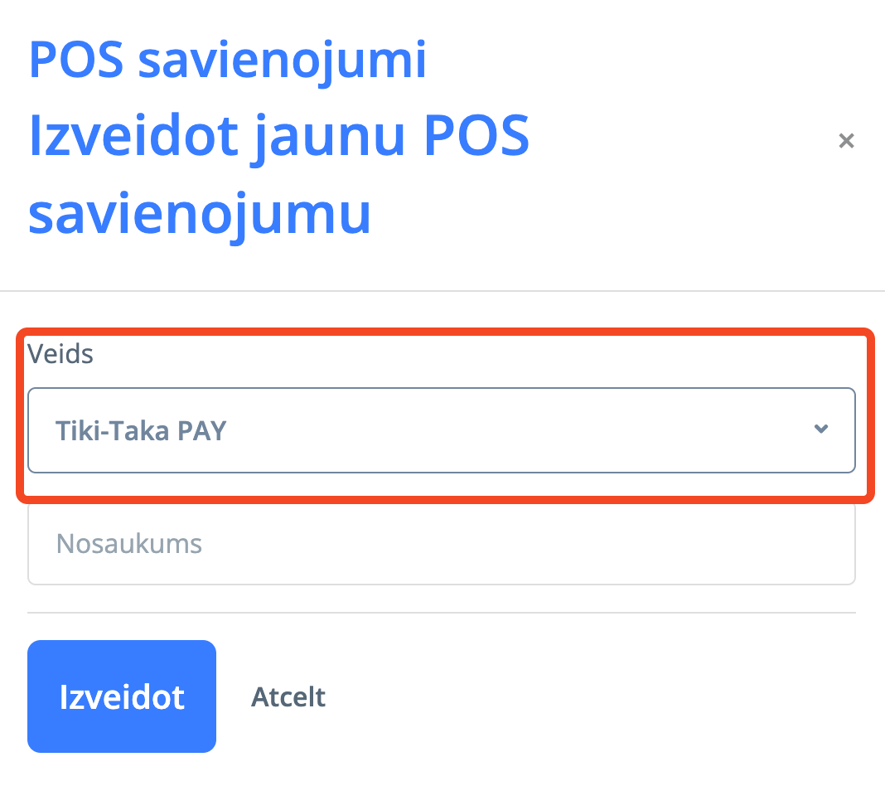Cancel with the Atcelt link

click(288, 696)
